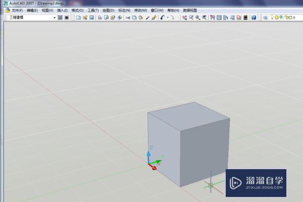The image size is (303, 202).
Task: Click the Zoom Previous icon
Action: (204, 18)
